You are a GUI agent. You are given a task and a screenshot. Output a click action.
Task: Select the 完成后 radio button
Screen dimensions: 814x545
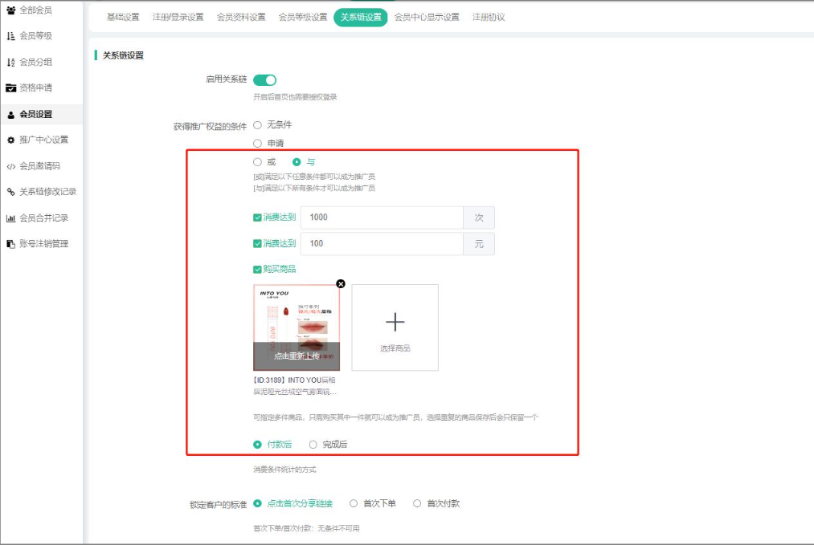tap(313, 444)
